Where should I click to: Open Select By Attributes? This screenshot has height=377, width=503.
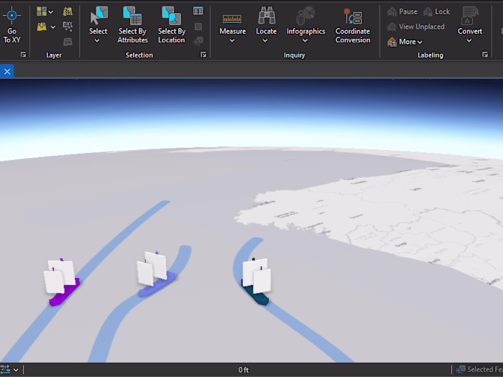click(x=132, y=24)
